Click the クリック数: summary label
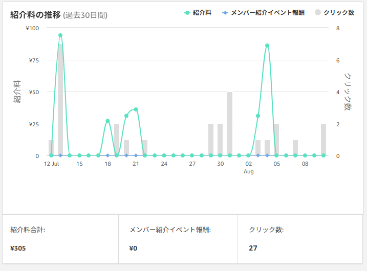This screenshot has width=367, height=271. pos(266,230)
